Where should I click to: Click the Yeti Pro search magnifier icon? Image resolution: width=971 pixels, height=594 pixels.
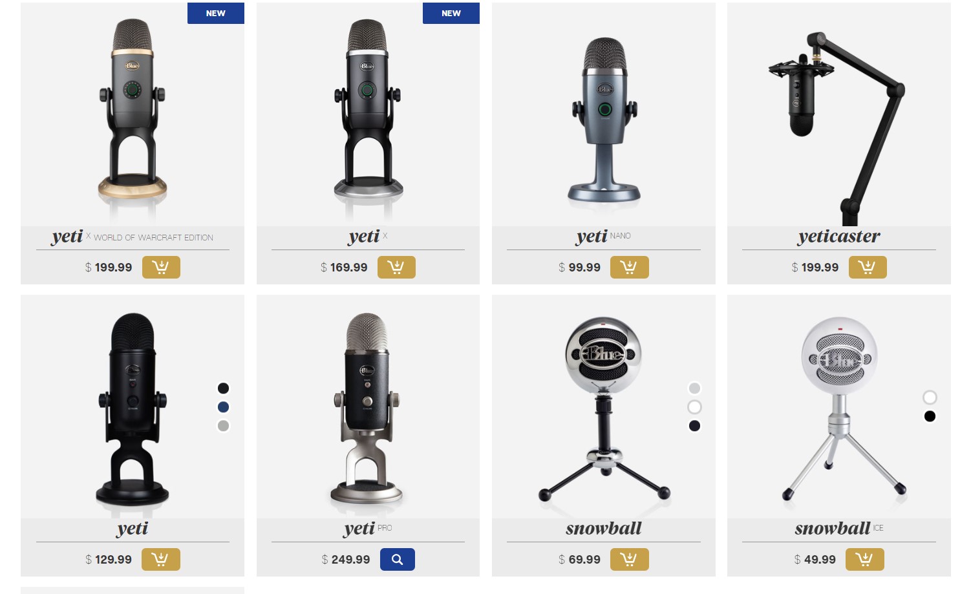(398, 559)
